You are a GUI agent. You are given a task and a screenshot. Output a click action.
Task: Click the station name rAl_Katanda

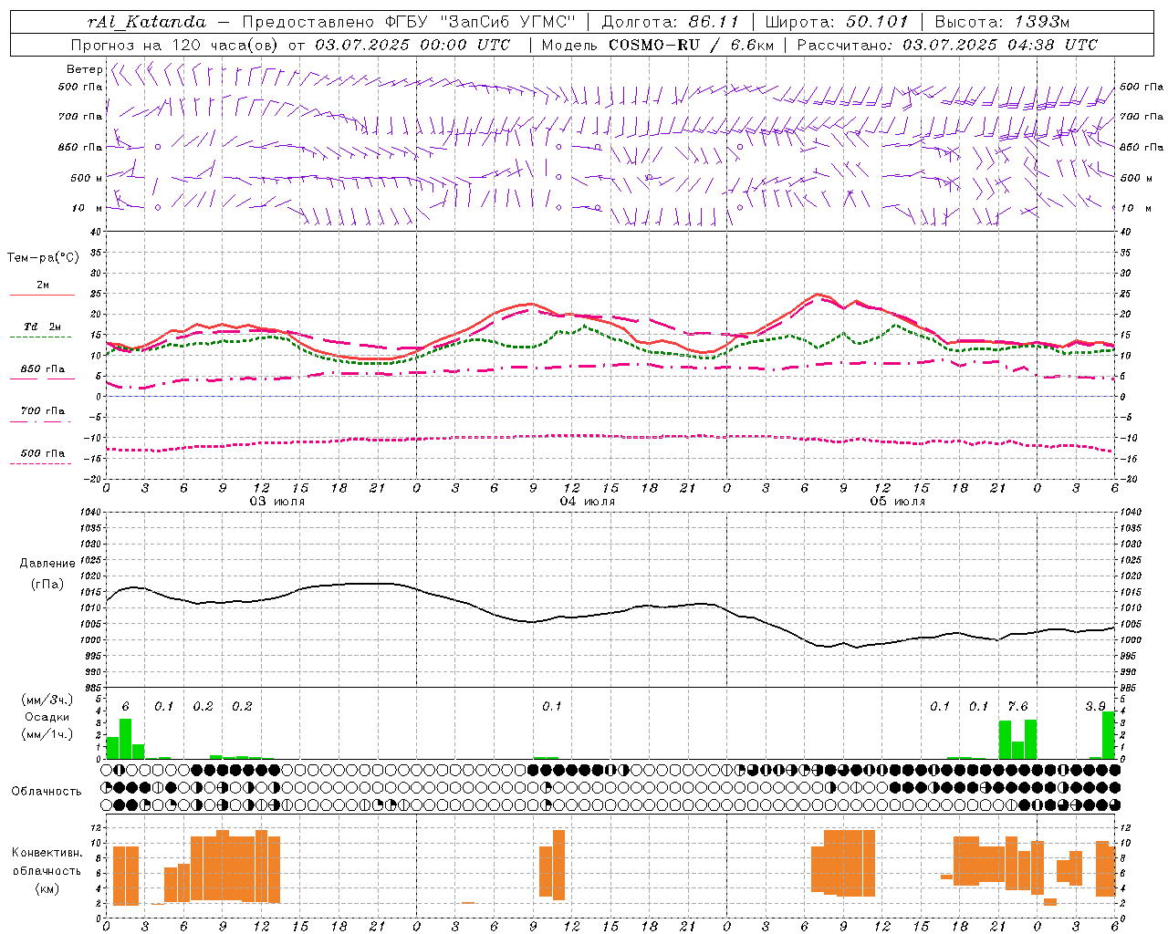(x=147, y=22)
